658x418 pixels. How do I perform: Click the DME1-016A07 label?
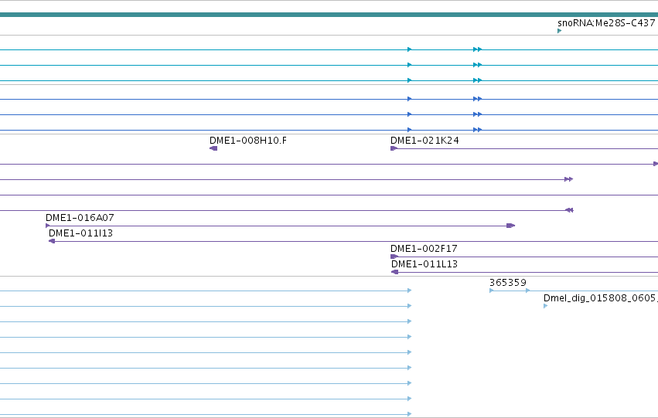tap(80, 218)
